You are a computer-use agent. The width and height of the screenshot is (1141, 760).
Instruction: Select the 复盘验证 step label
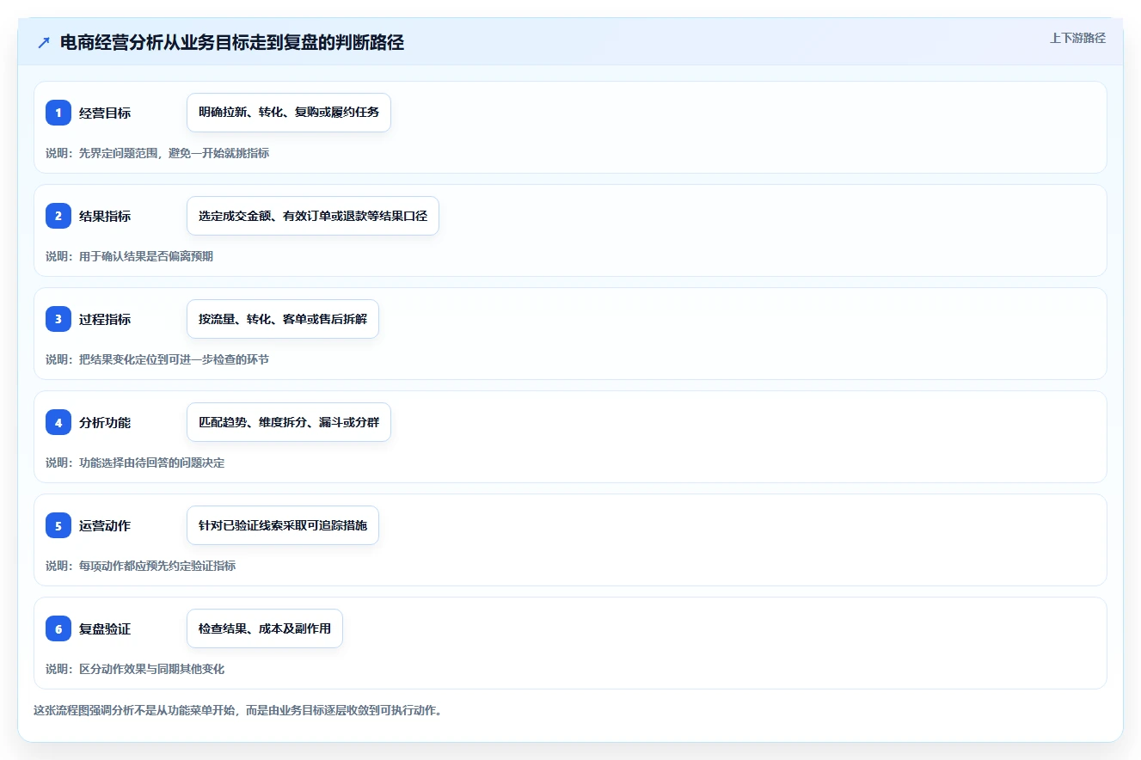click(105, 628)
